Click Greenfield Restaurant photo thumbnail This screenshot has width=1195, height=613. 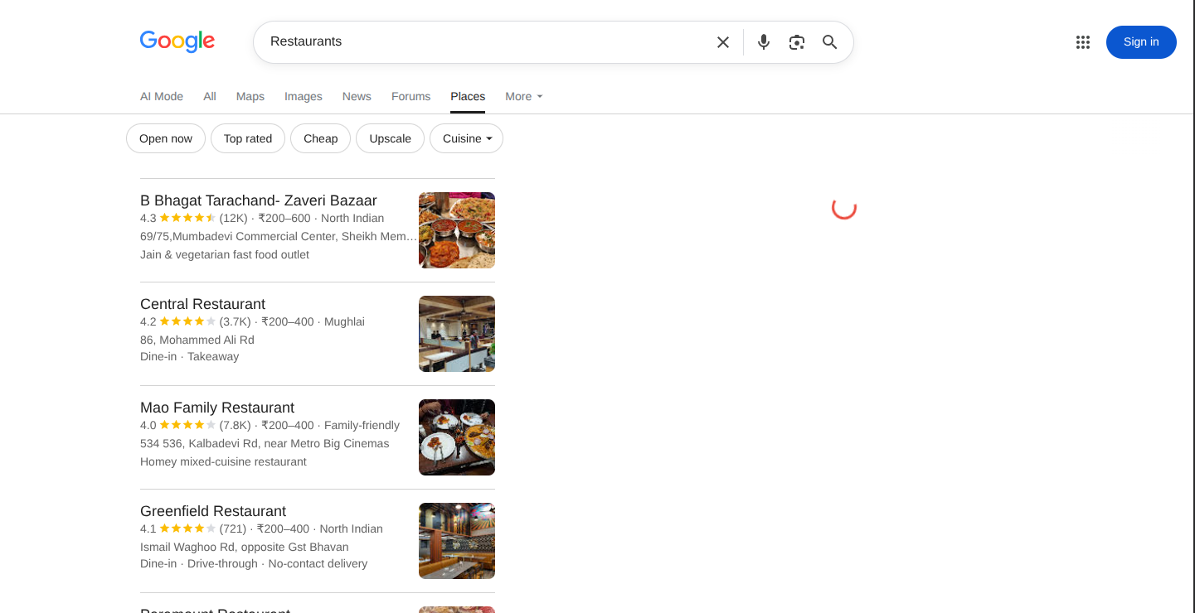457,541
